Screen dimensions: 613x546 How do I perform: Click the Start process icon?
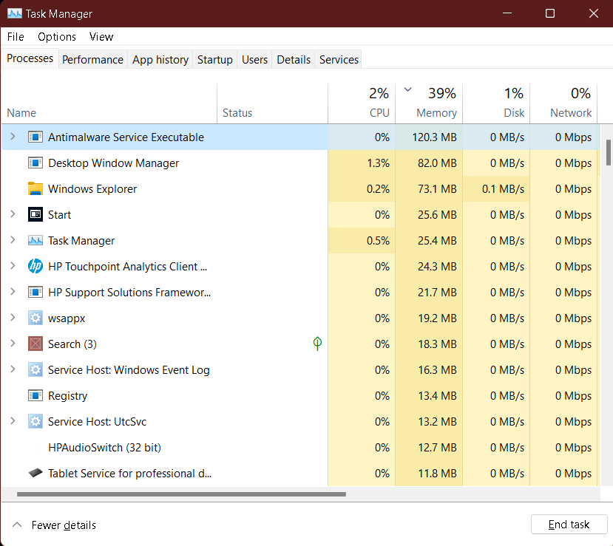click(x=35, y=214)
